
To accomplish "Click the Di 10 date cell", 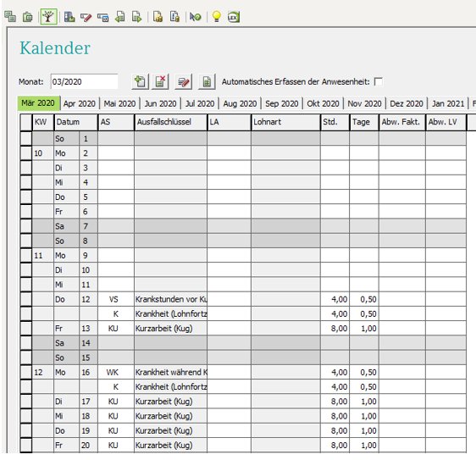I will [76, 270].
